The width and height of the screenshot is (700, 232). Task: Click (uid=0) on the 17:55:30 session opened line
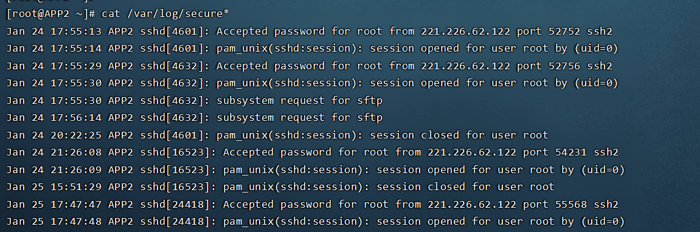[597, 83]
